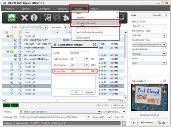Open the Actions(A) menu
This screenshot has width=171, height=127.
coord(63,9)
